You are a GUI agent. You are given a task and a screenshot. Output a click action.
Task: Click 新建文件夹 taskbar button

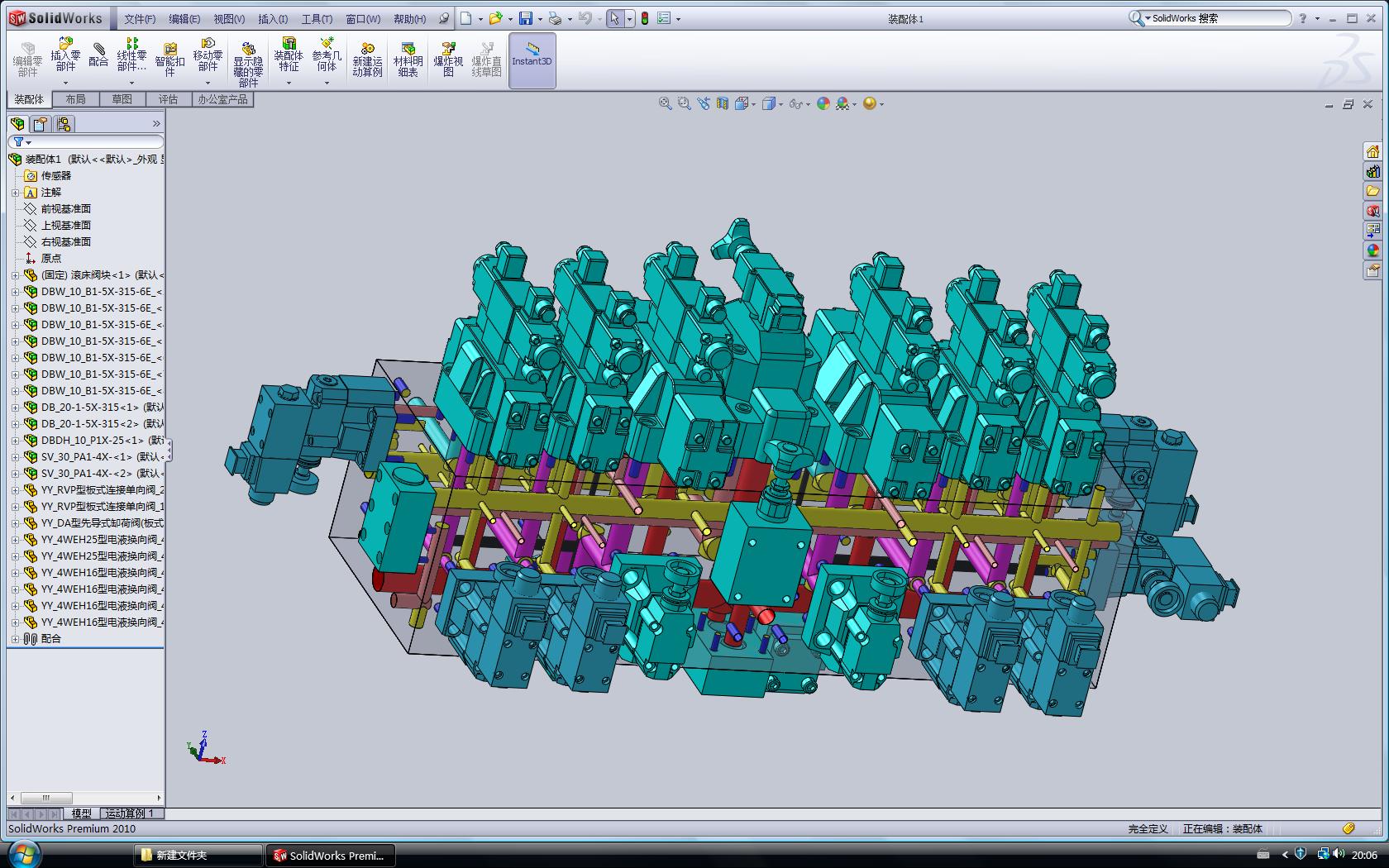point(198,856)
